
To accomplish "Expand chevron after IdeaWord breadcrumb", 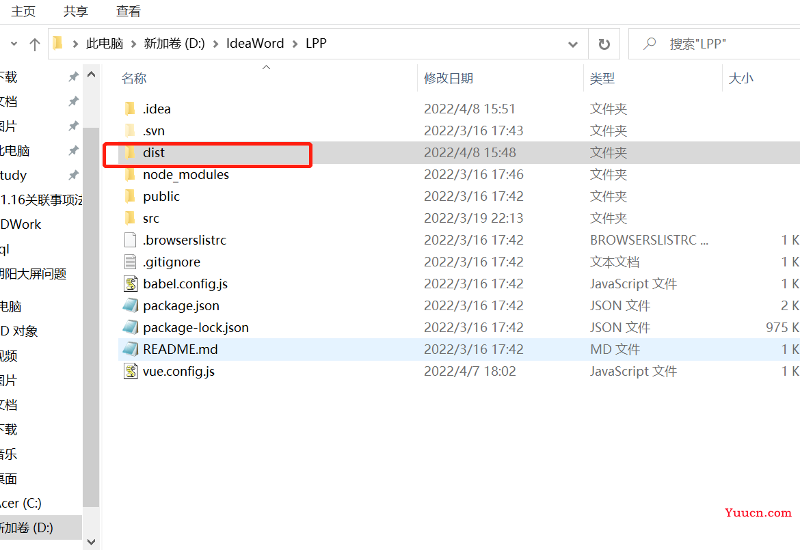I will click(295, 44).
